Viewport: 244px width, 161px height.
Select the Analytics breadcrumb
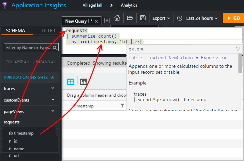pyautogui.click(x=129, y=5)
